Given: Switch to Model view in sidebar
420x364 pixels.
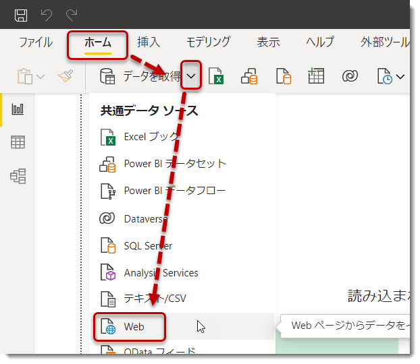Looking at the screenshot, I should pyautogui.click(x=18, y=176).
